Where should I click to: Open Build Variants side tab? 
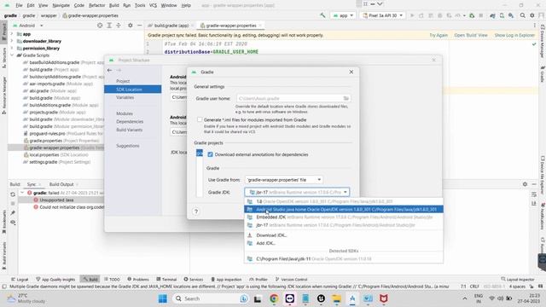pos(3,256)
